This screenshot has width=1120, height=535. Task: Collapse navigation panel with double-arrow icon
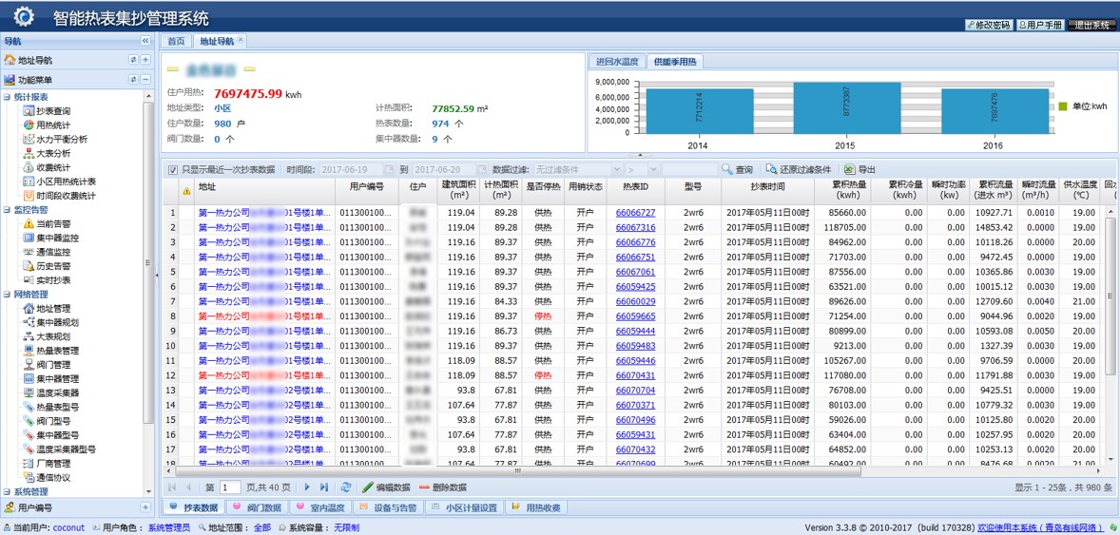pyautogui.click(x=145, y=41)
